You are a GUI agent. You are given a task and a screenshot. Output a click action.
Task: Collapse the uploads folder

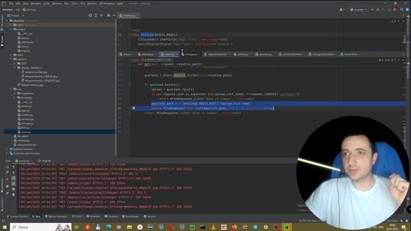pos(11,59)
